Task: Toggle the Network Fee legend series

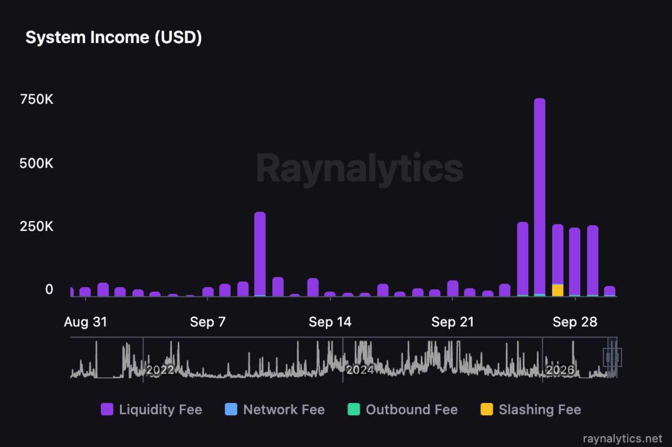Action: (x=275, y=409)
